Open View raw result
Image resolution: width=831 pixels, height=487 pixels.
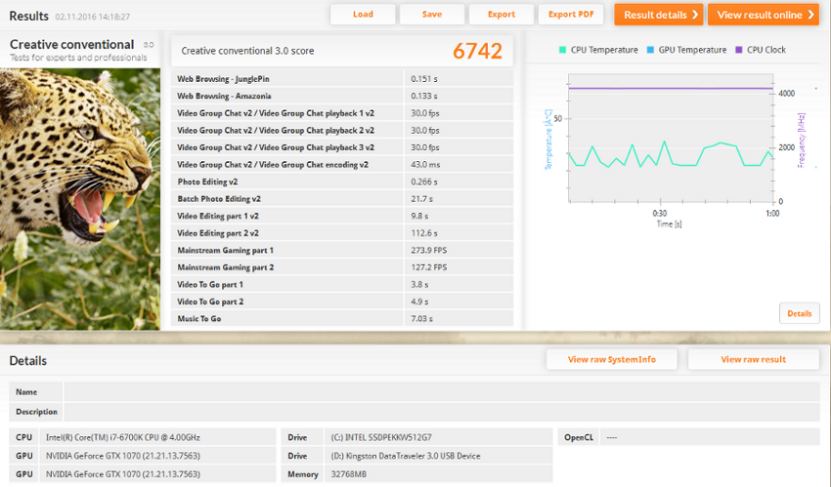point(753,359)
